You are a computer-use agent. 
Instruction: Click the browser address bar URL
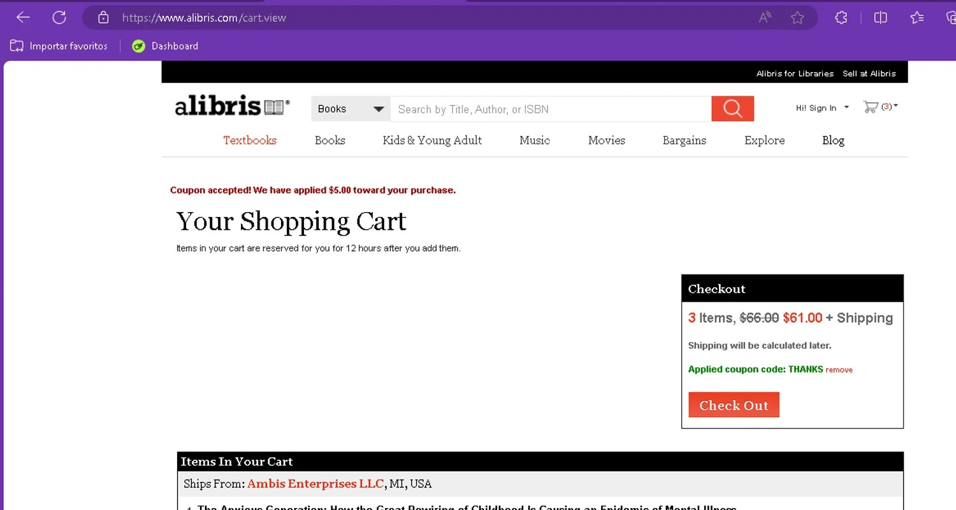204,18
